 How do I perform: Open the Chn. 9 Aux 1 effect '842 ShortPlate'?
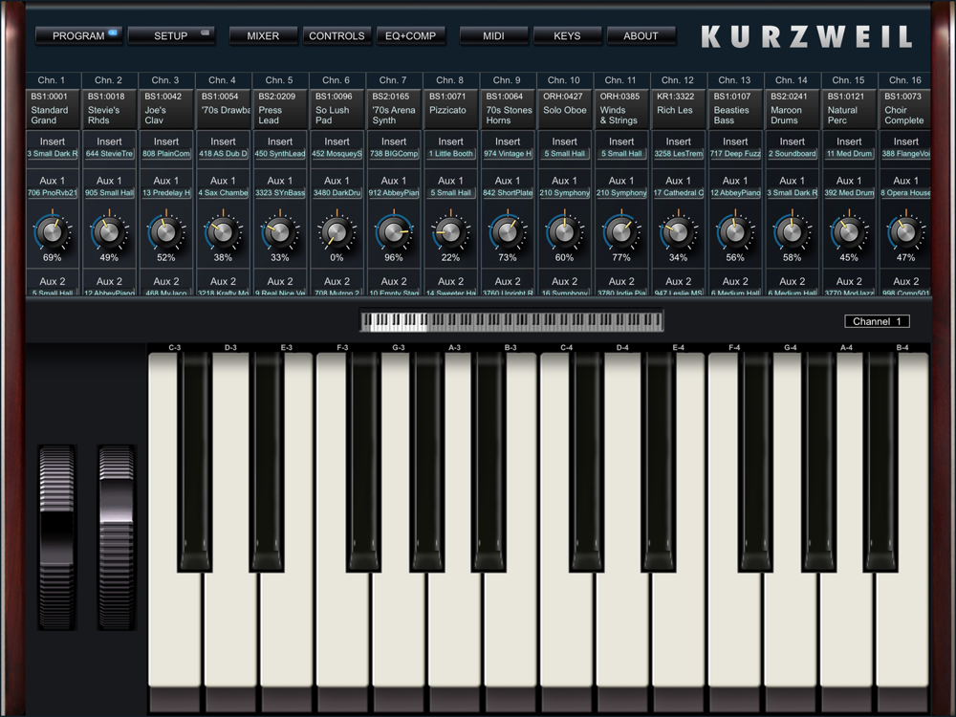(x=508, y=193)
